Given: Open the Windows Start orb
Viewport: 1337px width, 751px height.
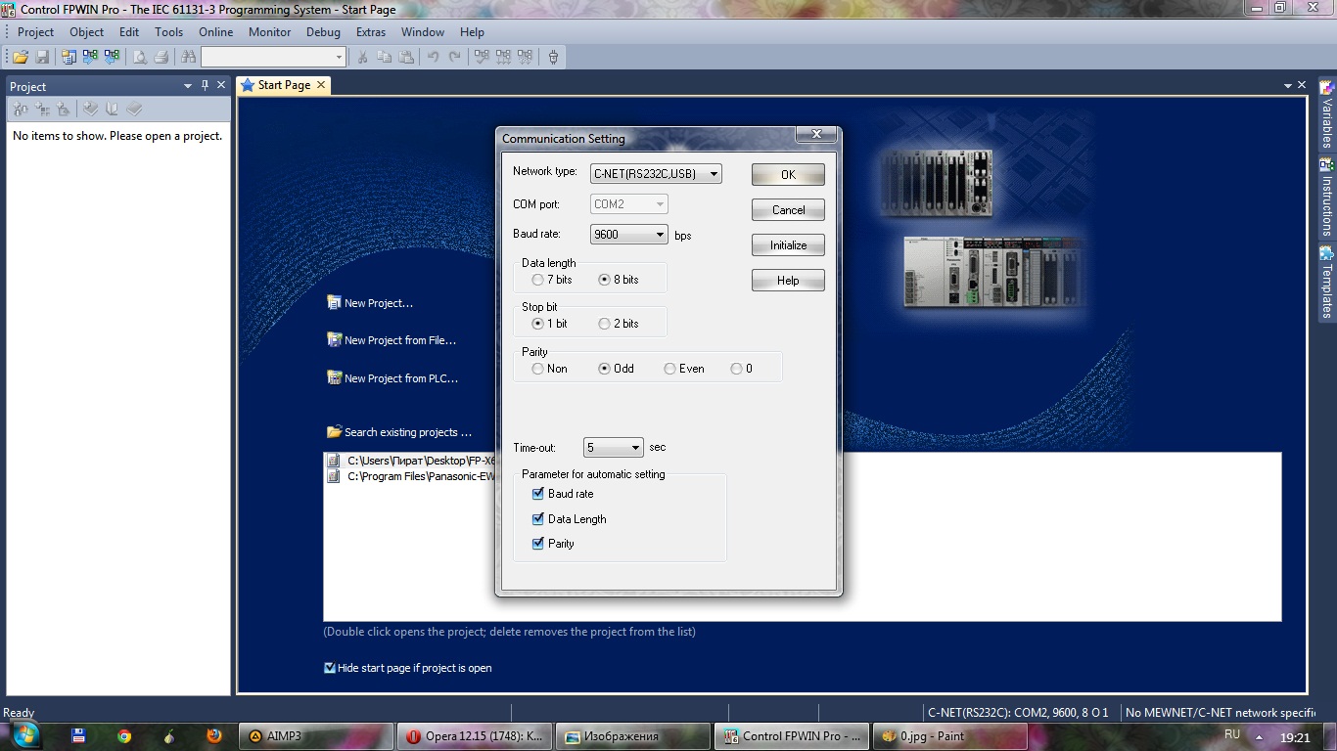Looking at the screenshot, I should click(24, 734).
